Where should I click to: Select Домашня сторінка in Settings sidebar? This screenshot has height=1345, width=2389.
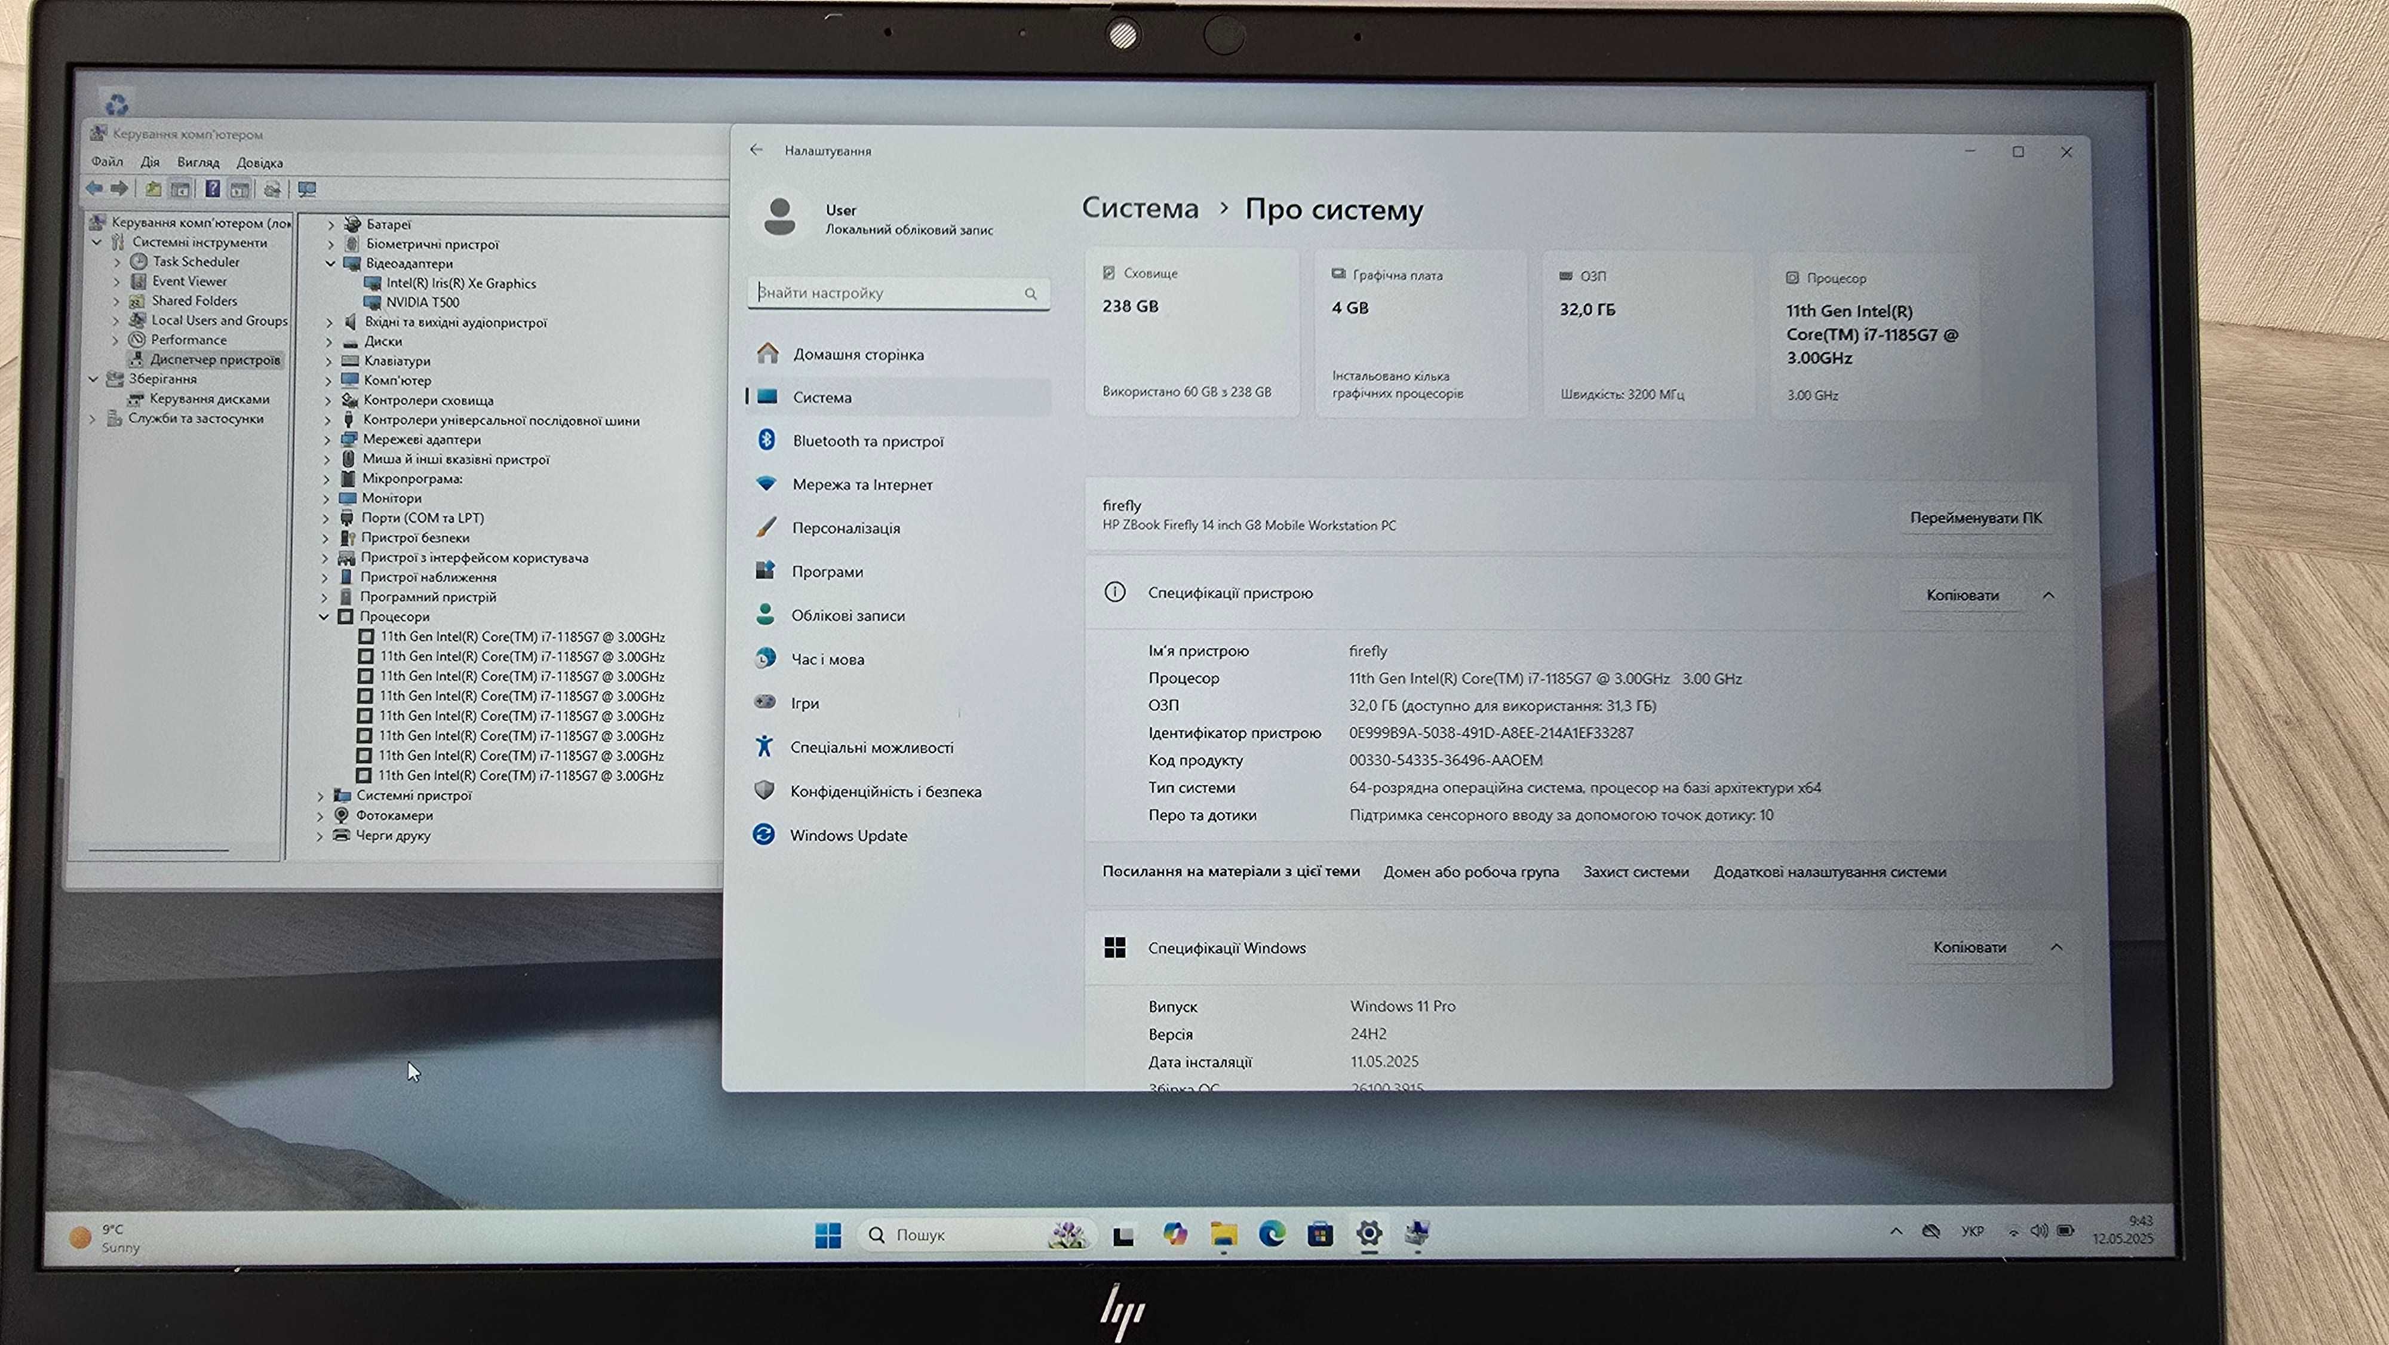click(858, 354)
